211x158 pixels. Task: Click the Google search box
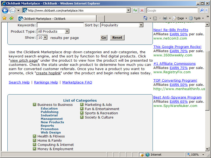pyautogui.click(x=172, y=11)
